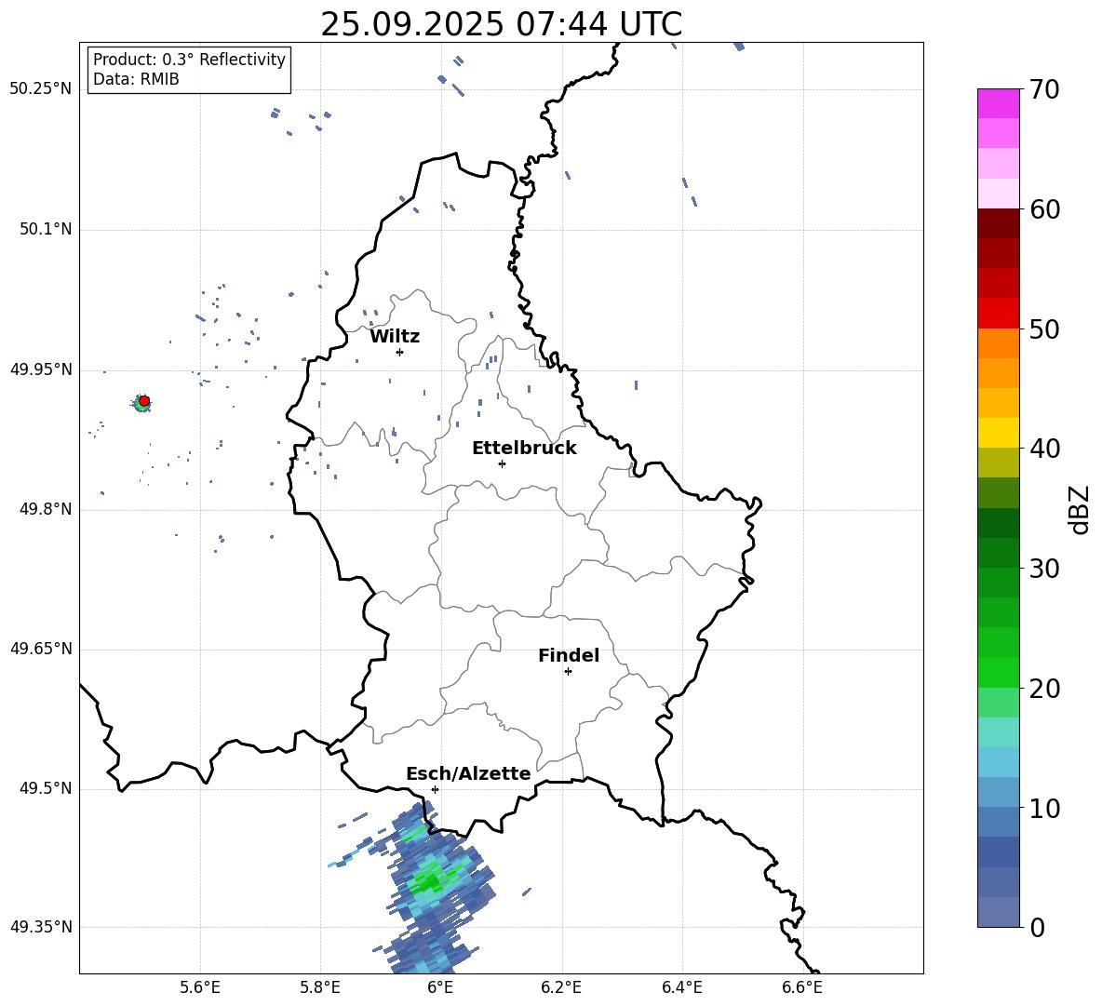Click the 5.8°E longitude label

[x=320, y=988]
